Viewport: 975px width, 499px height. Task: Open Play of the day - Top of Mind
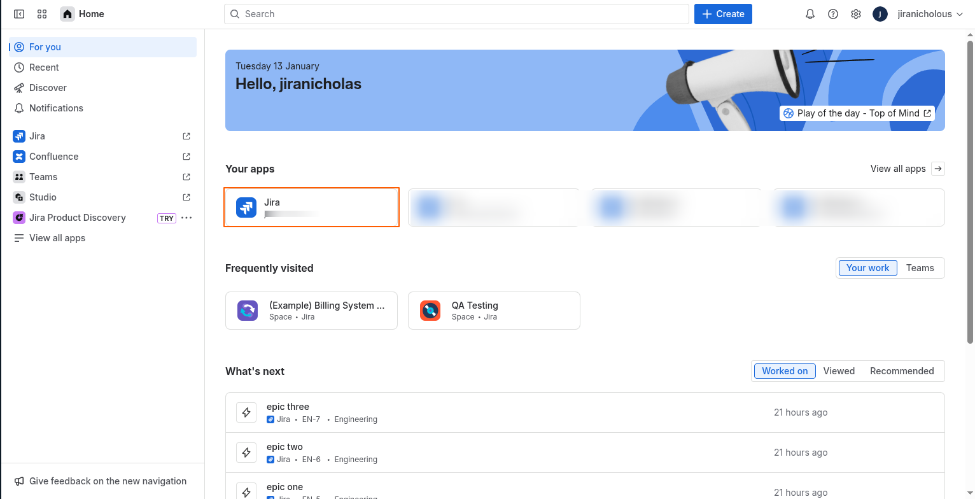pyautogui.click(x=857, y=113)
